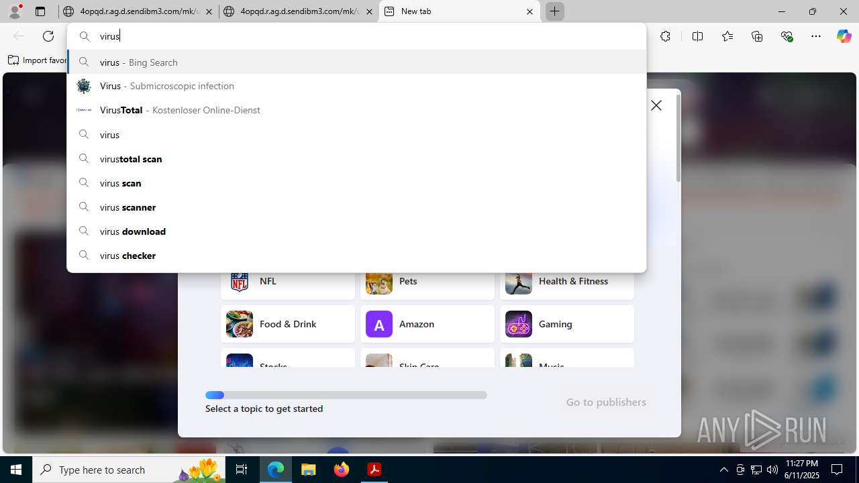Click the topic selection progress bar
The height and width of the screenshot is (483, 859).
click(x=346, y=395)
